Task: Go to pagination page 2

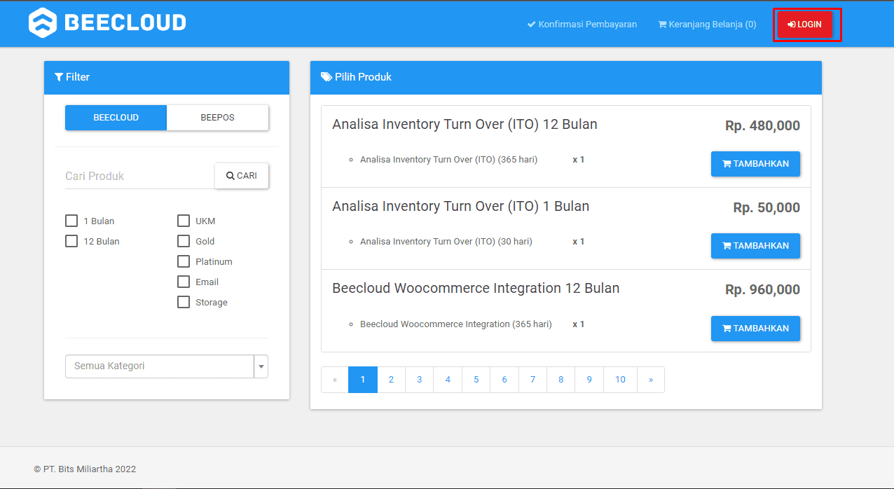Action: pos(391,380)
